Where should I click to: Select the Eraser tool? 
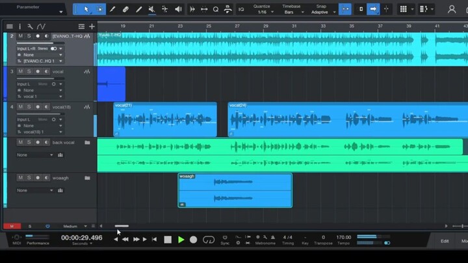point(125,9)
